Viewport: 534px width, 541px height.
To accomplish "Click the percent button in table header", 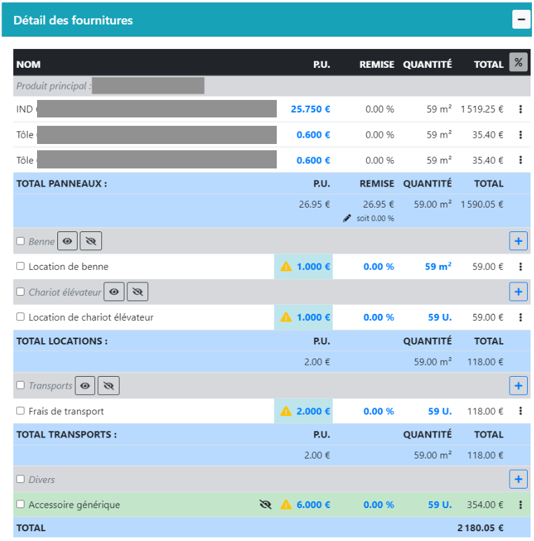I will tap(518, 62).
